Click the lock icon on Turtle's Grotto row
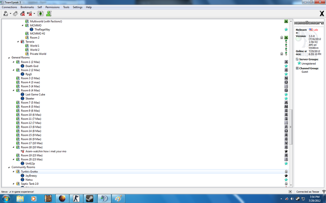326x203 pixels. 286,171
